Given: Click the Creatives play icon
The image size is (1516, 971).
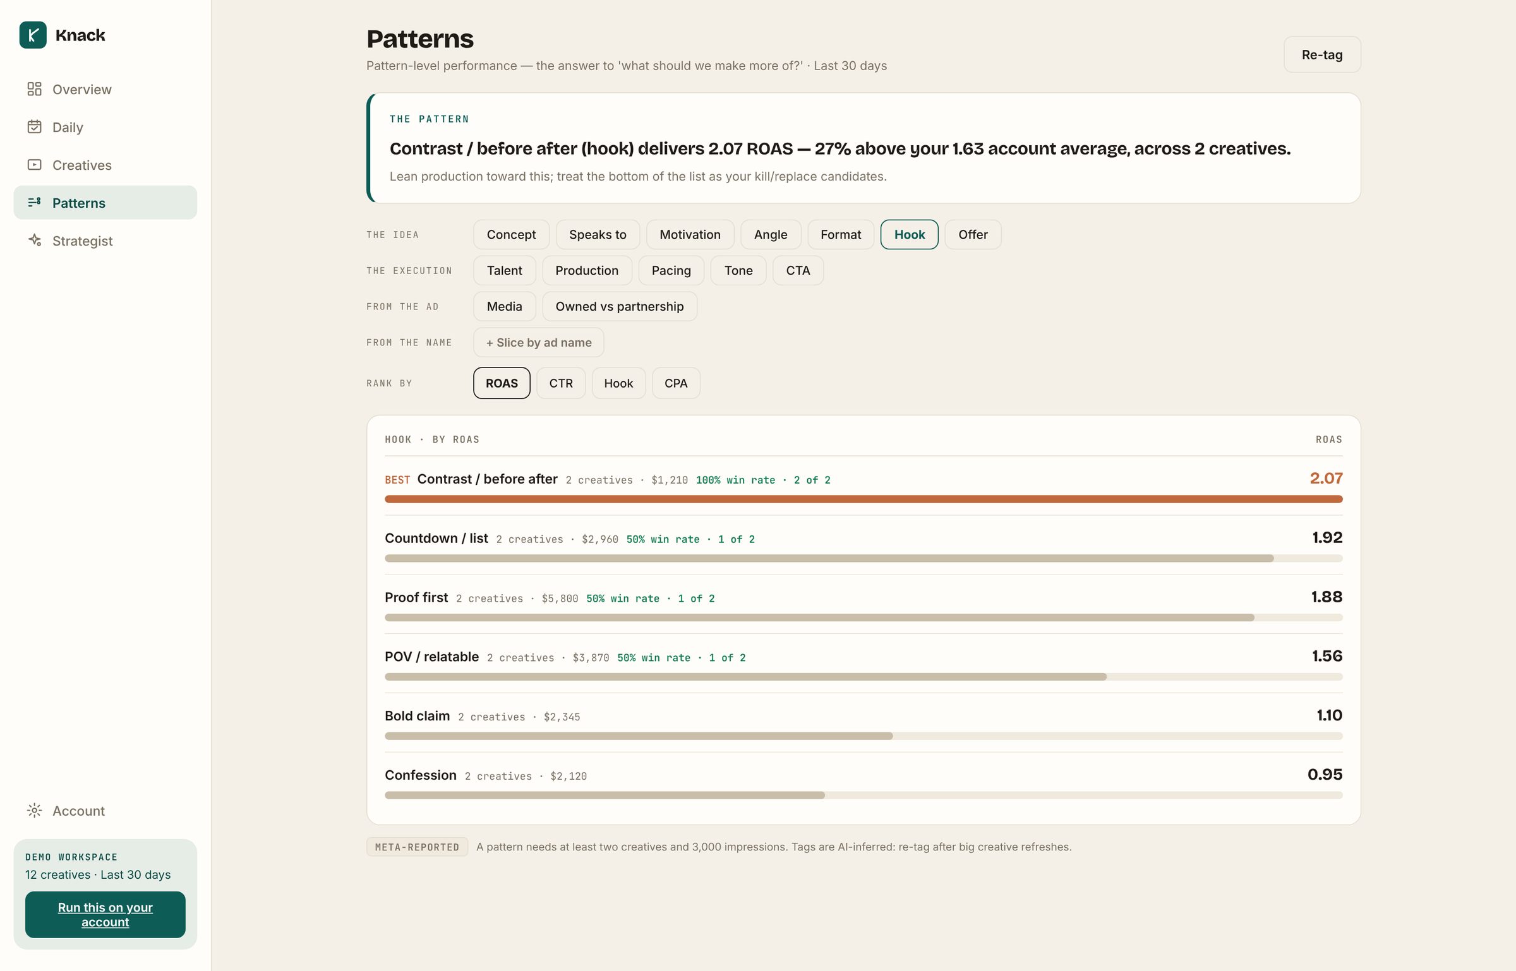Looking at the screenshot, I should [34, 165].
